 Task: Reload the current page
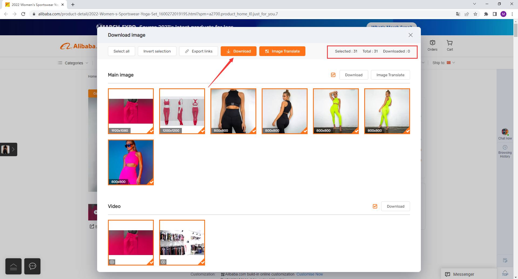pos(23,14)
